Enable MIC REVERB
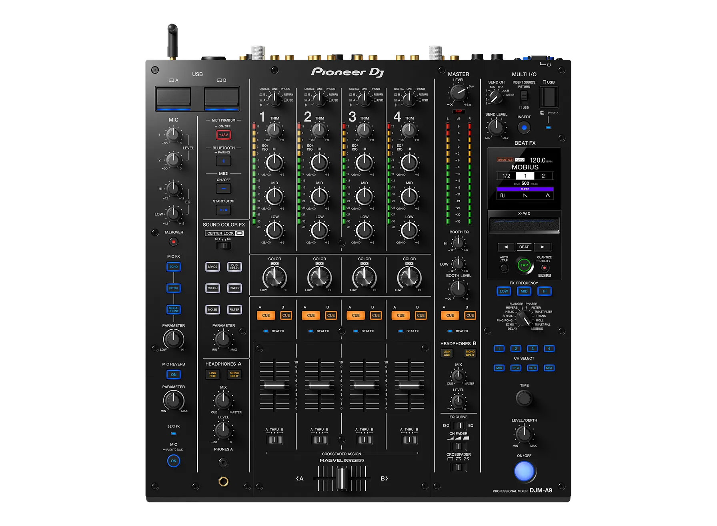This screenshot has height=526, width=717. (173, 375)
